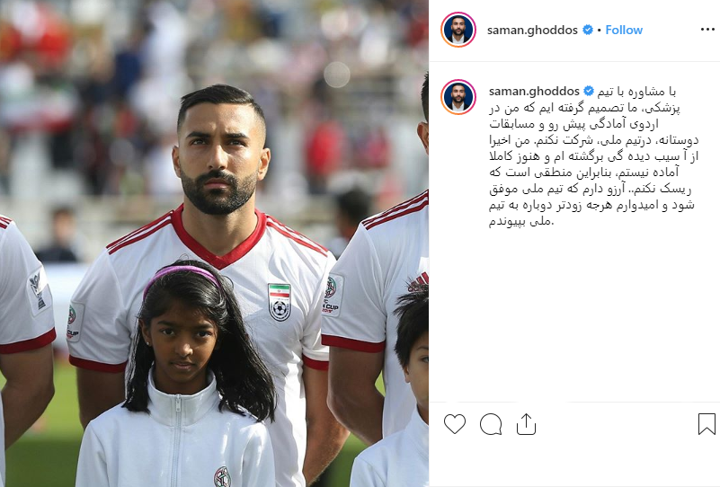Open saman.ghoddos profile from the header username

click(532, 30)
